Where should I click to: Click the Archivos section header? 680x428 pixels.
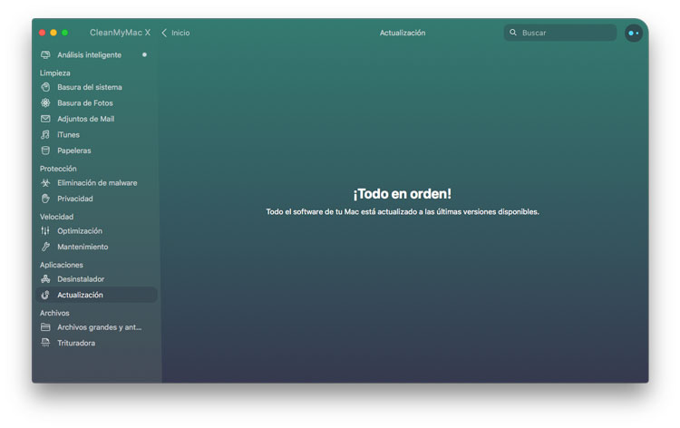[54, 313]
